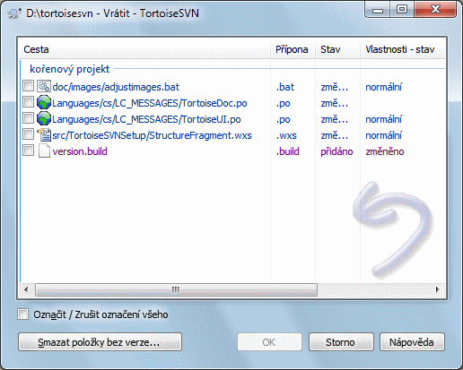The width and height of the screenshot is (463, 370).
Task: Click the horizontal scrollbar thumb
Action: tap(176, 289)
